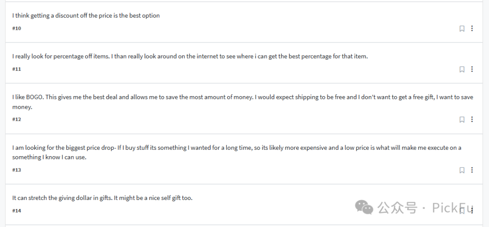Open three-dot menu for response #12
Viewport: 489px width, 227px height.
(472, 119)
